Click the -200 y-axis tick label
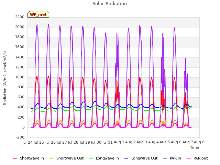Viewport: 220px width, 165px height. 20,137
